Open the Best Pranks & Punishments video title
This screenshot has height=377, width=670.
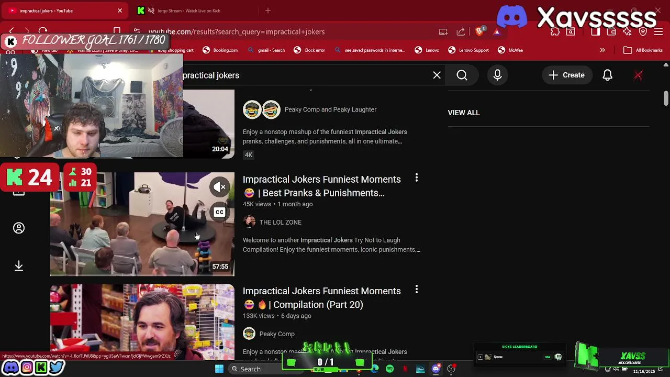(x=321, y=186)
